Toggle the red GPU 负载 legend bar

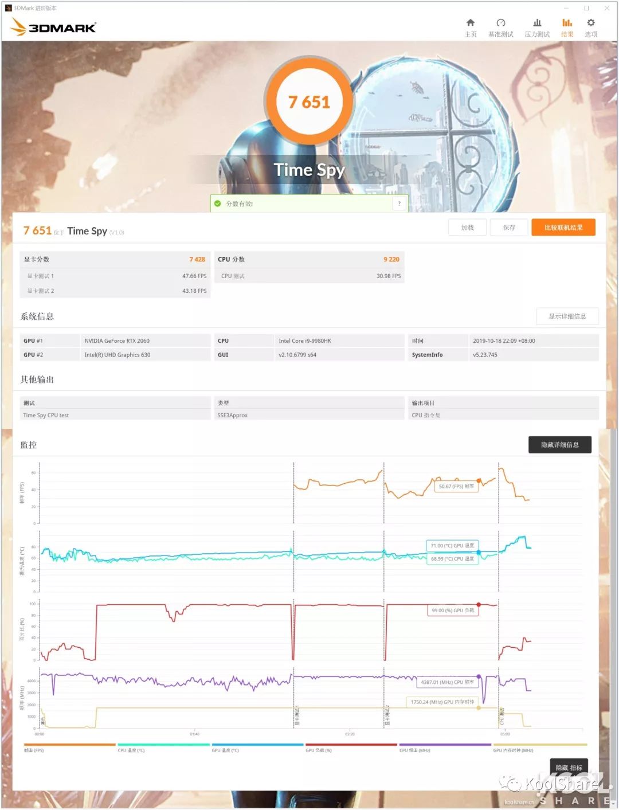pyautogui.click(x=351, y=745)
